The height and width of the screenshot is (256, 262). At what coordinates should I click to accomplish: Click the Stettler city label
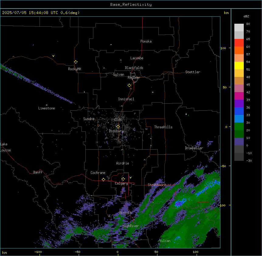tap(193, 72)
